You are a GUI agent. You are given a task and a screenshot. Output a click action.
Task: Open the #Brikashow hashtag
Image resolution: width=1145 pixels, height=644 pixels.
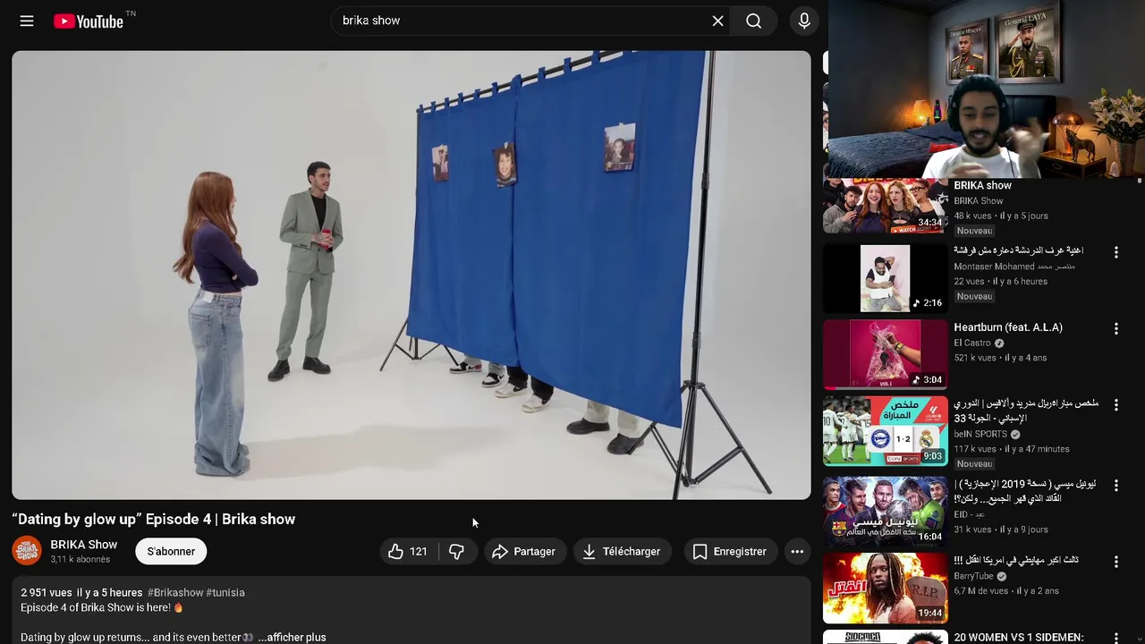coord(175,593)
